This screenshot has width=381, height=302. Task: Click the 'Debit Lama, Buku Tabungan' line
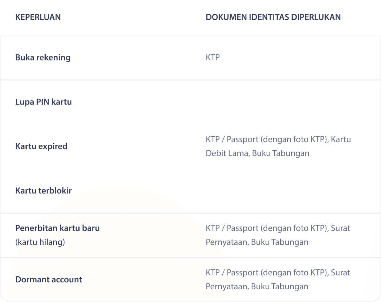click(x=257, y=153)
